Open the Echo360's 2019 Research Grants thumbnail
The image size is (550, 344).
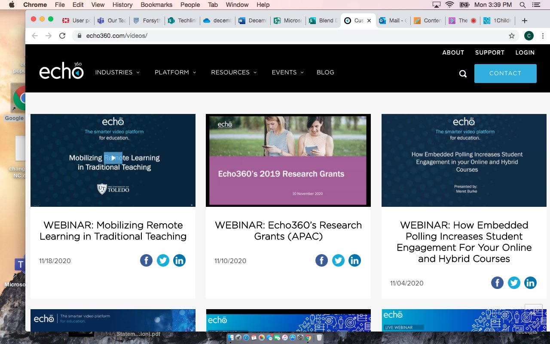pyautogui.click(x=288, y=160)
